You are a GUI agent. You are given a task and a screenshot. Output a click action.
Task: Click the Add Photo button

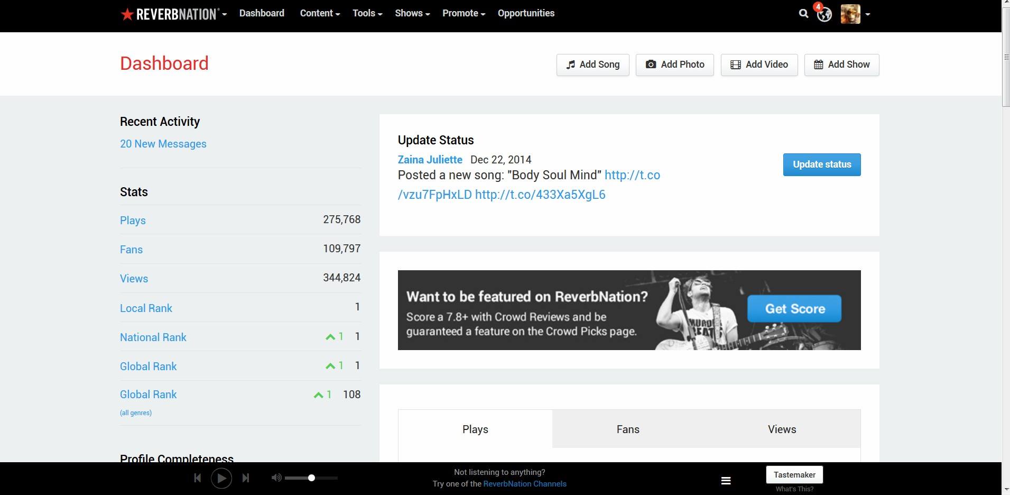pos(674,65)
